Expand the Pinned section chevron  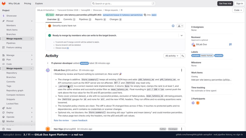click(x=32, y=21)
